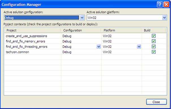Click Win32 platform cell of tachyon.common
The height and width of the screenshot is (109, 171).
[x=122, y=52]
